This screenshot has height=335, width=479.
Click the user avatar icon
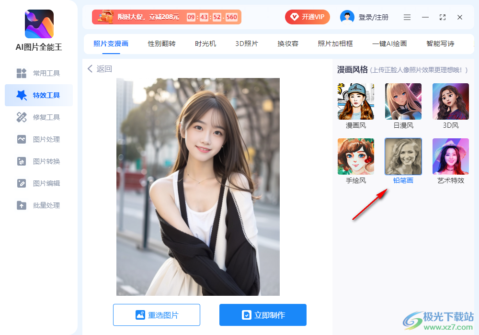point(346,16)
